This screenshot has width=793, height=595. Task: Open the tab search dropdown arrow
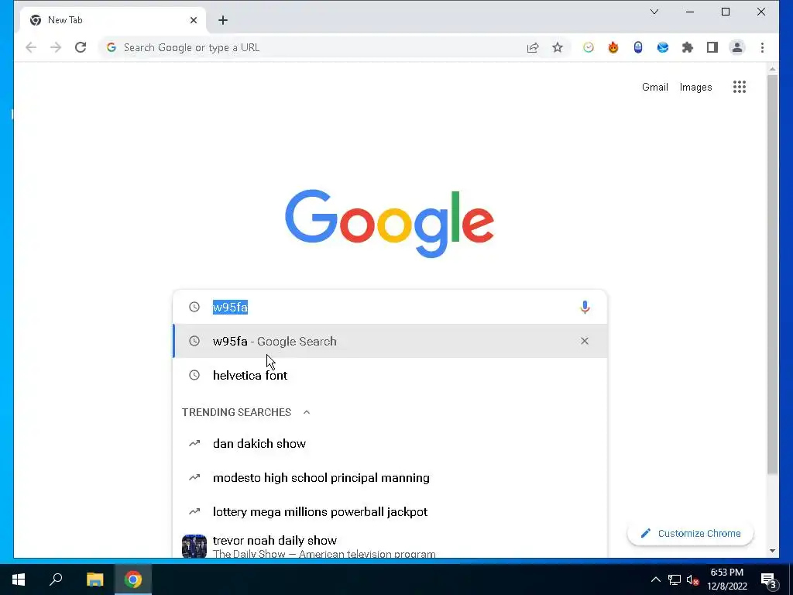654,12
